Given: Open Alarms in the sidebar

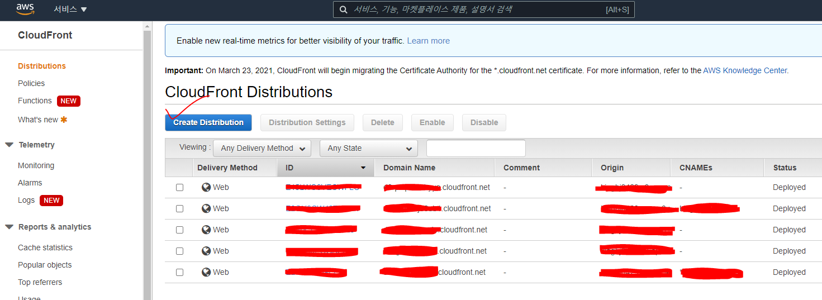Looking at the screenshot, I should pos(30,183).
